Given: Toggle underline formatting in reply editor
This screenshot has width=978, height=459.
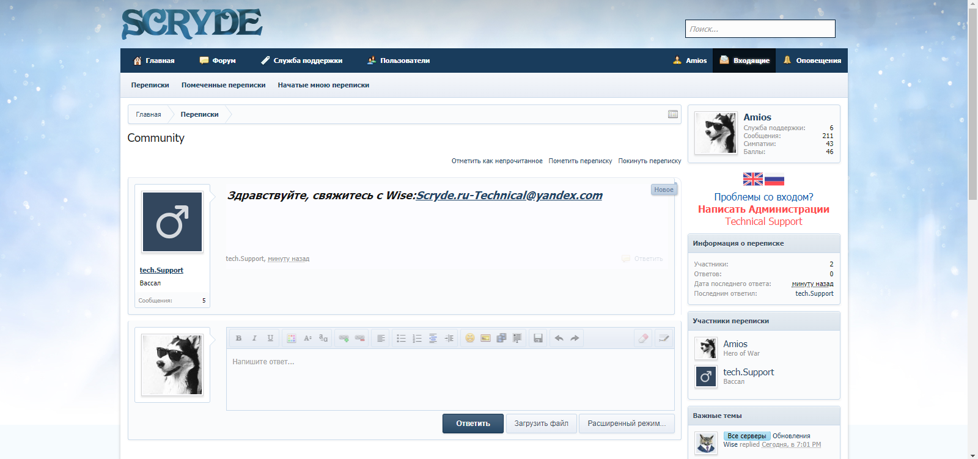Looking at the screenshot, I should tap(270, 338).
